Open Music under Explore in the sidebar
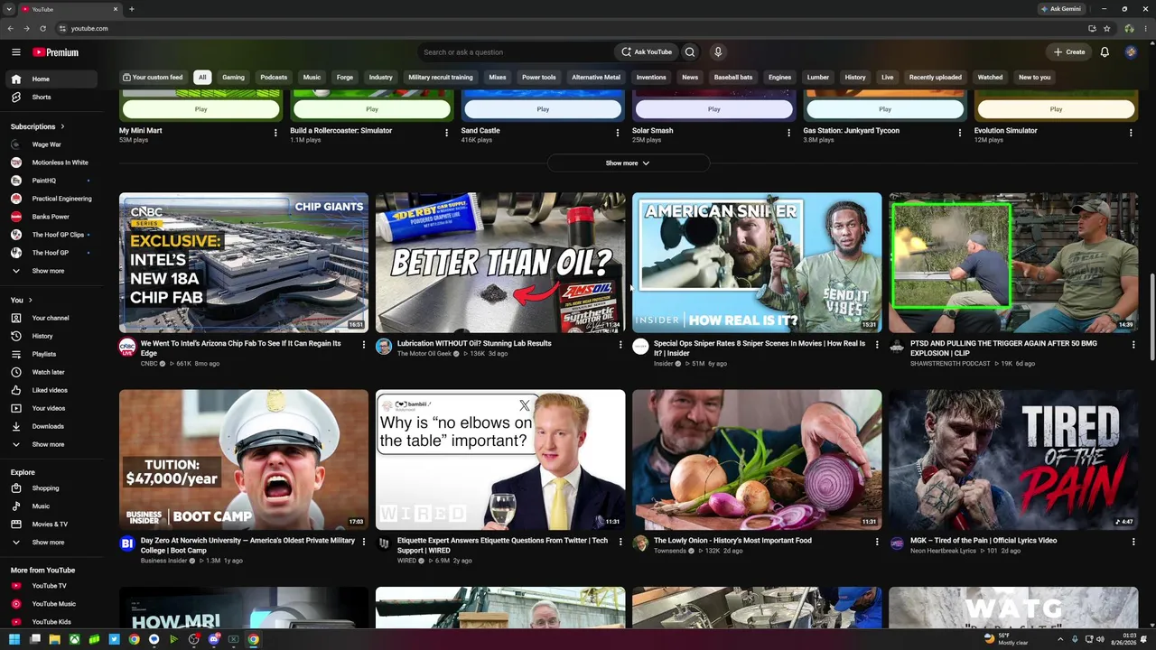This screenshot has height=650, width=1156. tap(51, 506)
